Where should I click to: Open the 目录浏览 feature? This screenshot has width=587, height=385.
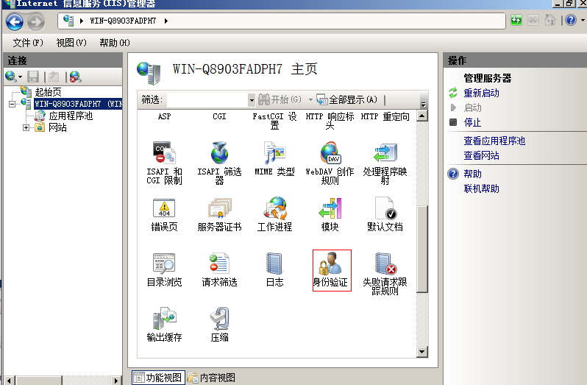164,269
